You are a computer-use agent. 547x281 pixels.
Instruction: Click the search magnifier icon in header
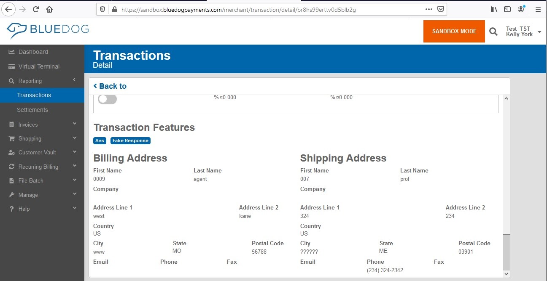click(493, 32)
